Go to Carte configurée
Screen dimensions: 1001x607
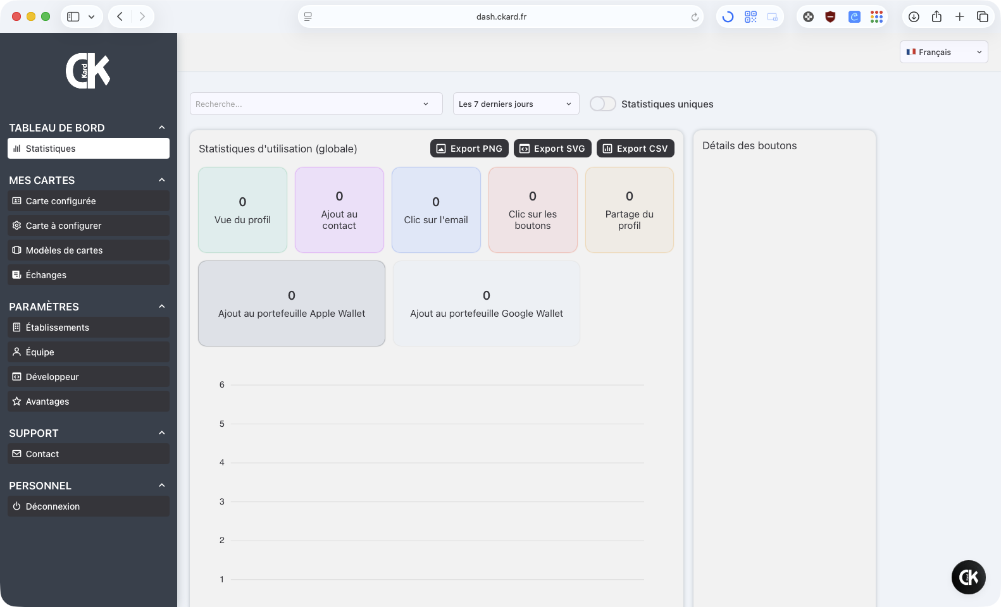click(89, 201)
